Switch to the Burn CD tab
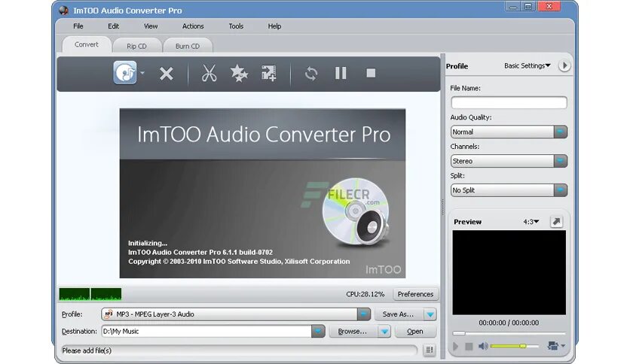Screen dimensions: 630x364 187,46
